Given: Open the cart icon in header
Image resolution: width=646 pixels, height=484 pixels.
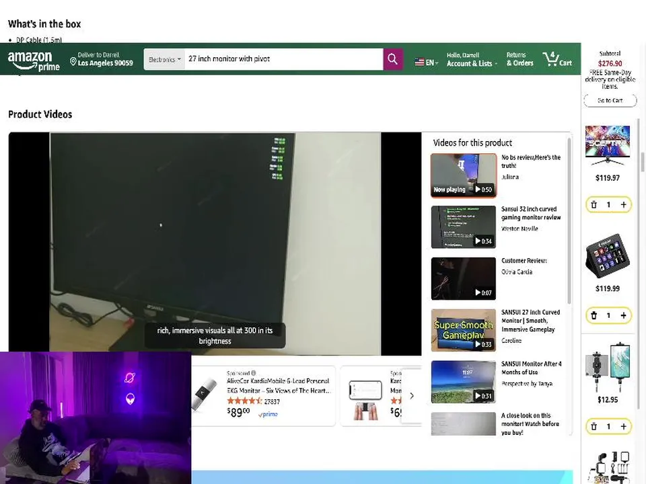Looking at the screenshot, I should click(x=557, y=59).
